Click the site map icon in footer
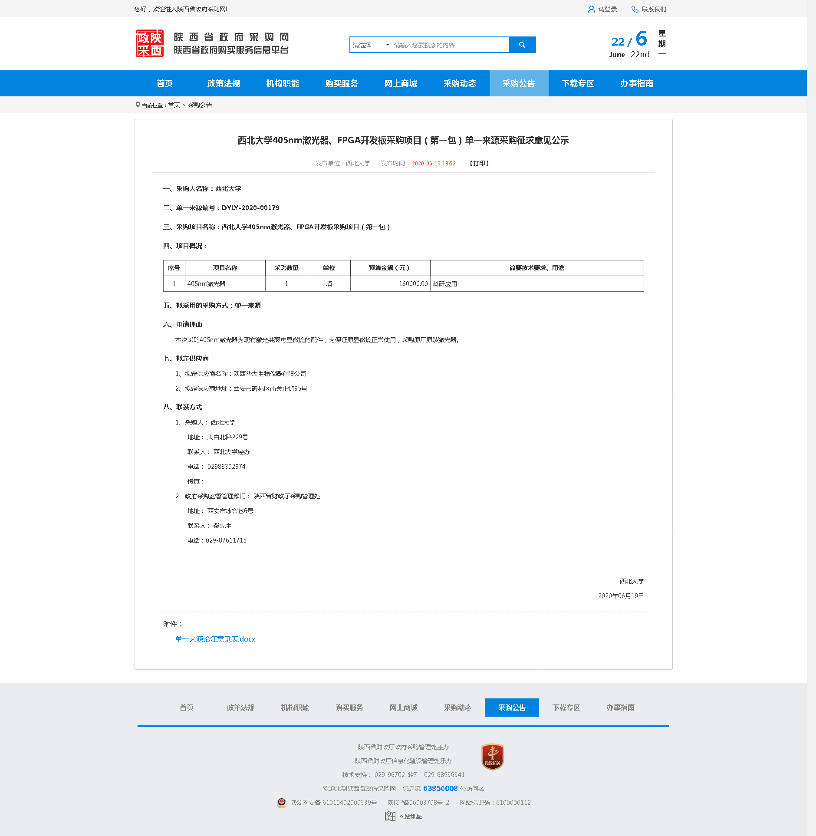This screenshot has height=836, width=816. [390, 816]
